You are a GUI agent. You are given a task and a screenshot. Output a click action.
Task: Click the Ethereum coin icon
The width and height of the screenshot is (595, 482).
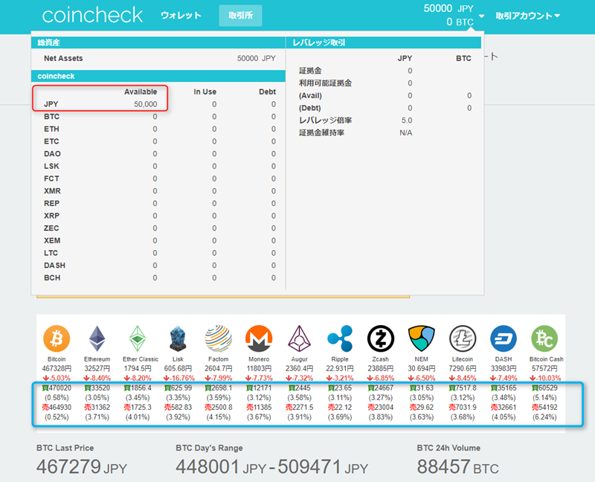tap(97, 338)
